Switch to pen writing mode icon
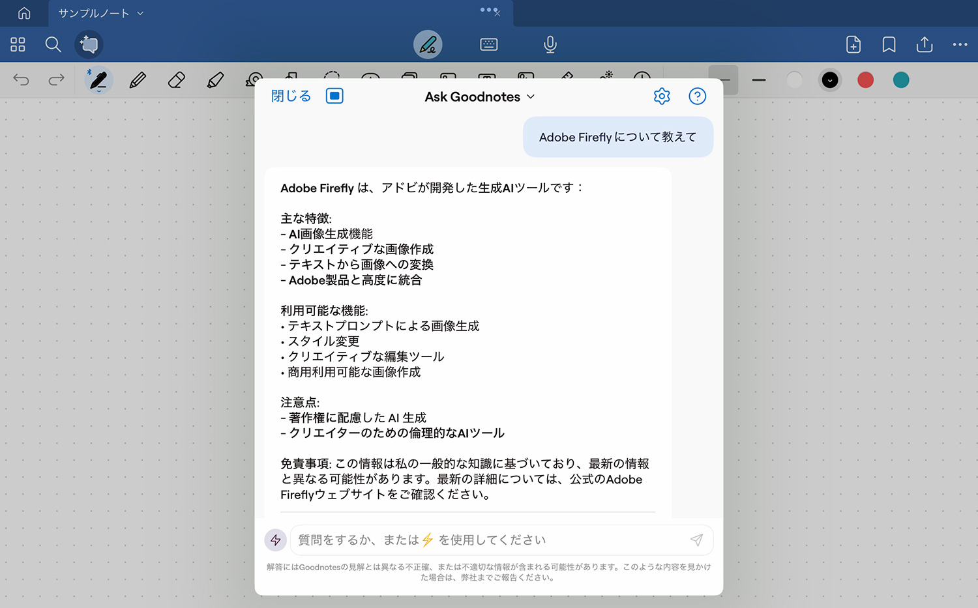 coord(428,44)
